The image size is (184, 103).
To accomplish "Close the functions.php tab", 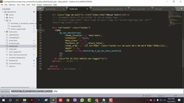I will click(64, 9).
